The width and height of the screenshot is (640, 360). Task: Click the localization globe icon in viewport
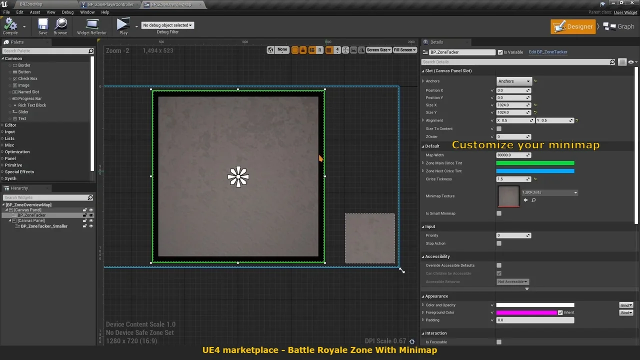(x=270, y=50)
